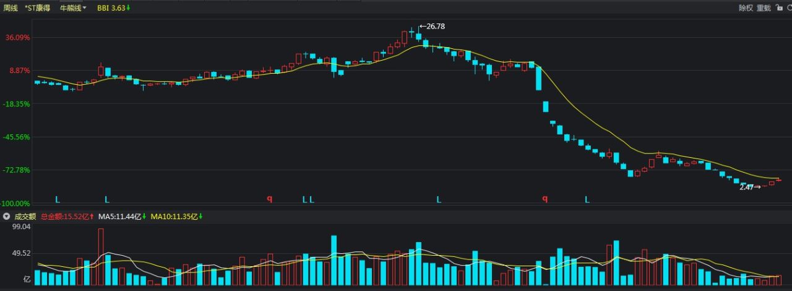Click the 成交额 indicator label
Screen dimensions: 792x291
click(25, 217)
